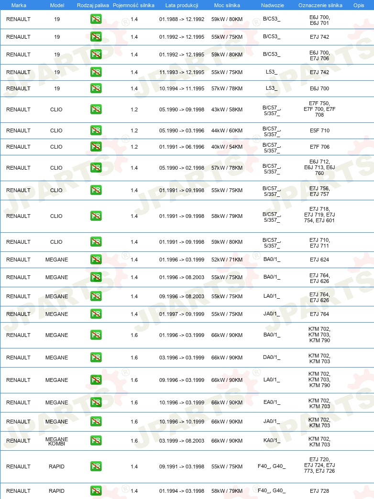Select the power cell 52kW / 71KM
Image resolution: width=374 pixels, height=499 pixels.
(x=227, y=260)
